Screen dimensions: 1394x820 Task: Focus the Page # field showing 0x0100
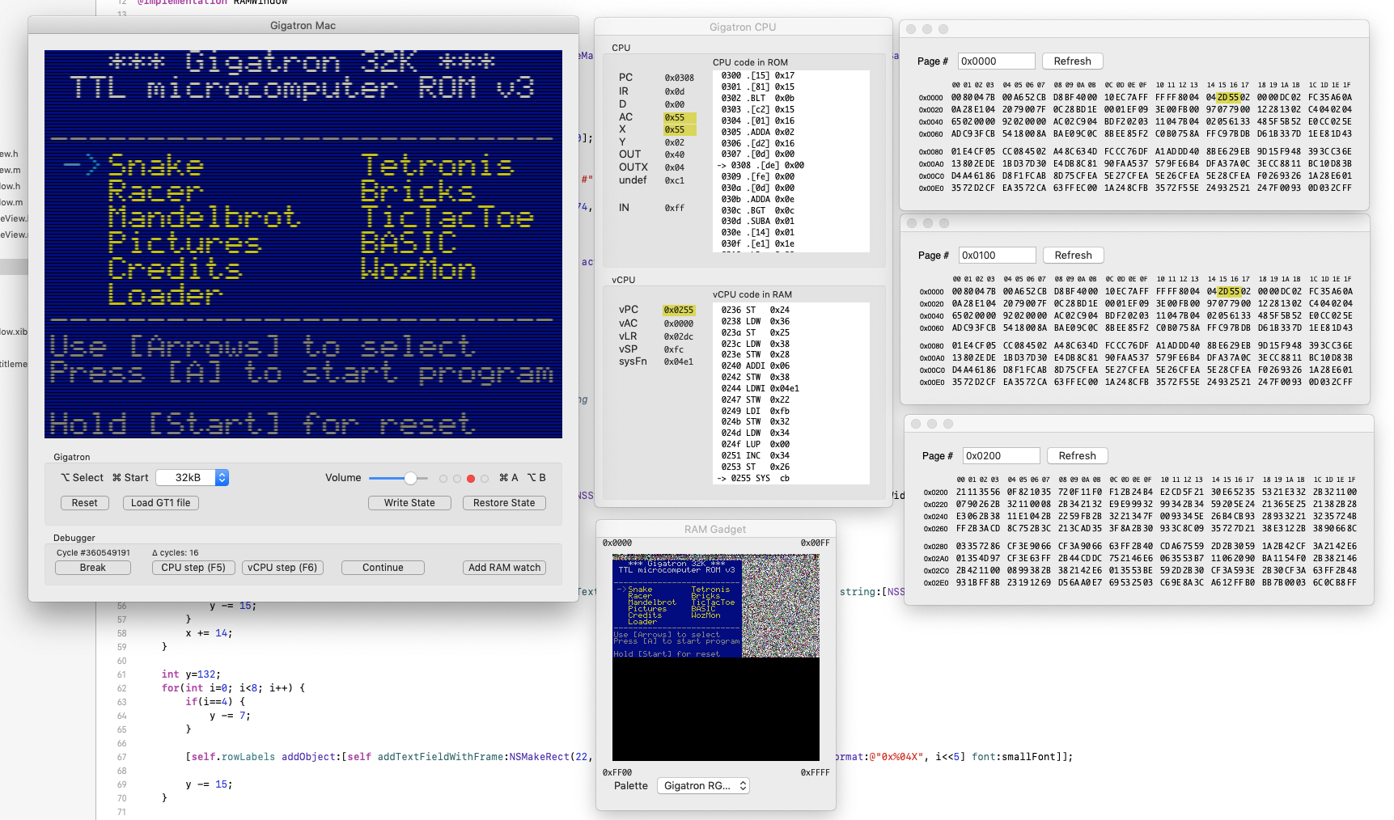pos(998,256)
